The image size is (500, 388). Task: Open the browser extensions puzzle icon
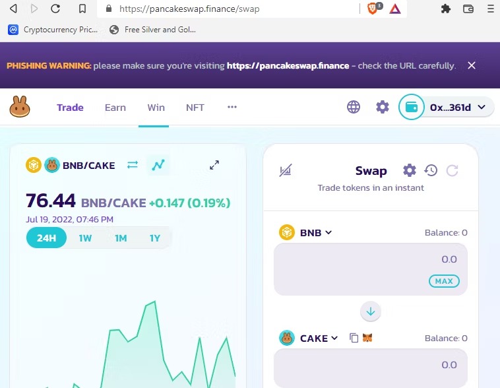pyautogui.click(x=446, y=9)
